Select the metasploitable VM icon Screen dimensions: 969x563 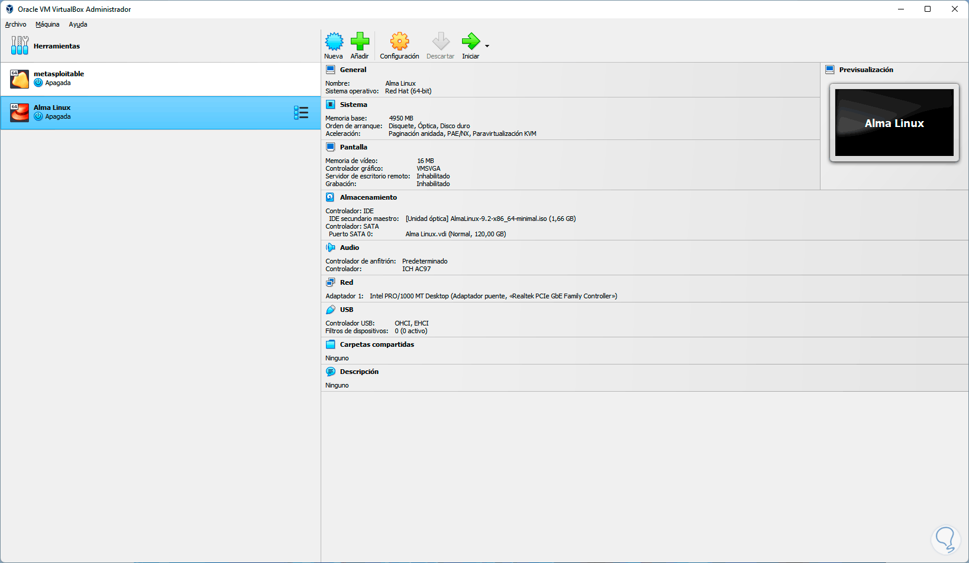coord(20,79)
